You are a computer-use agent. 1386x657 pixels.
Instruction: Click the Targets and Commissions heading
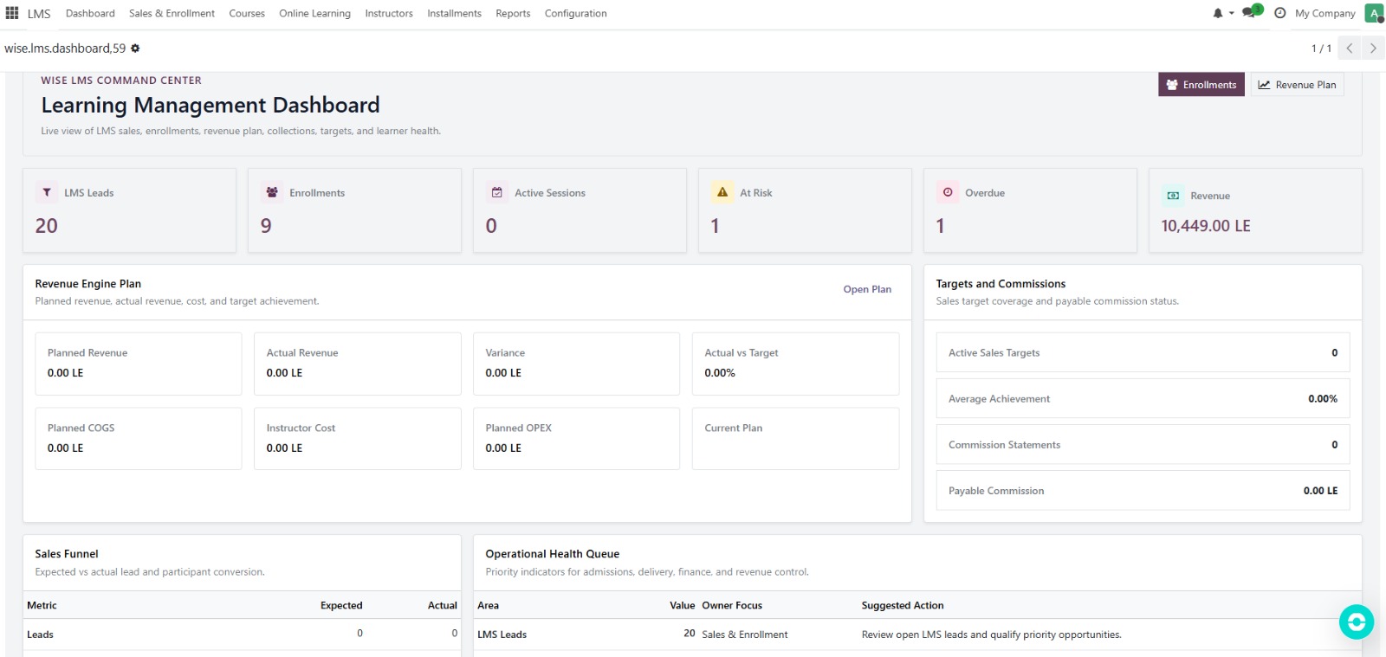pyautogui.click(x=1001, y=284)
